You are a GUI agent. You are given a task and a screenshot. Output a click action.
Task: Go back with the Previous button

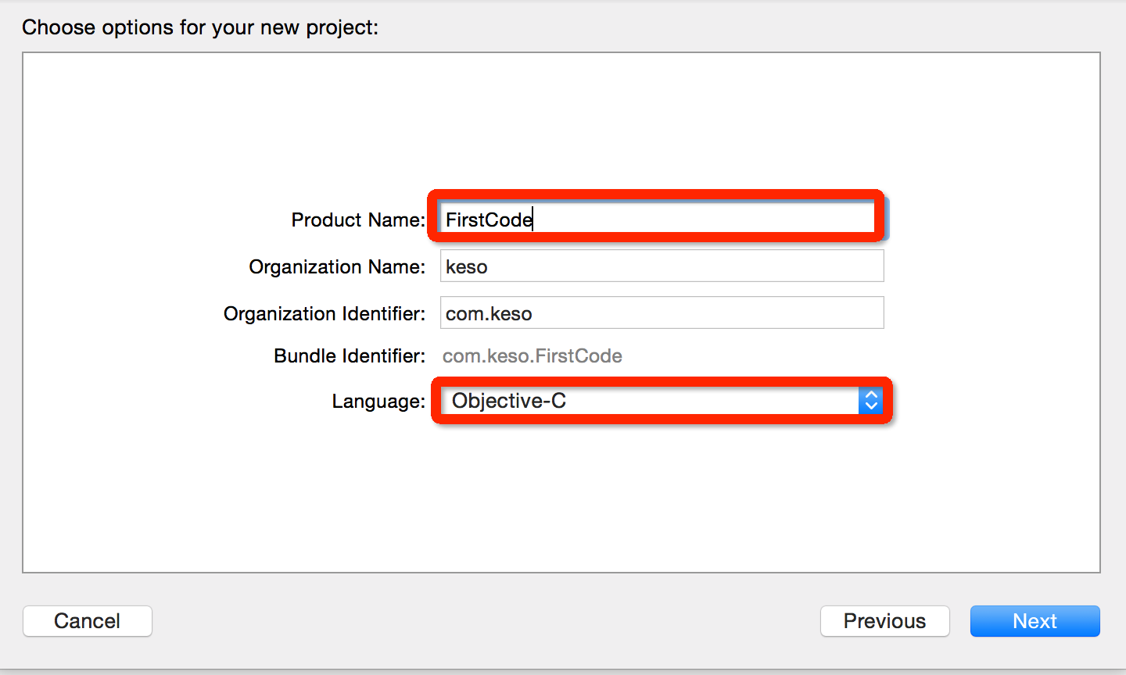pos(884,621)
